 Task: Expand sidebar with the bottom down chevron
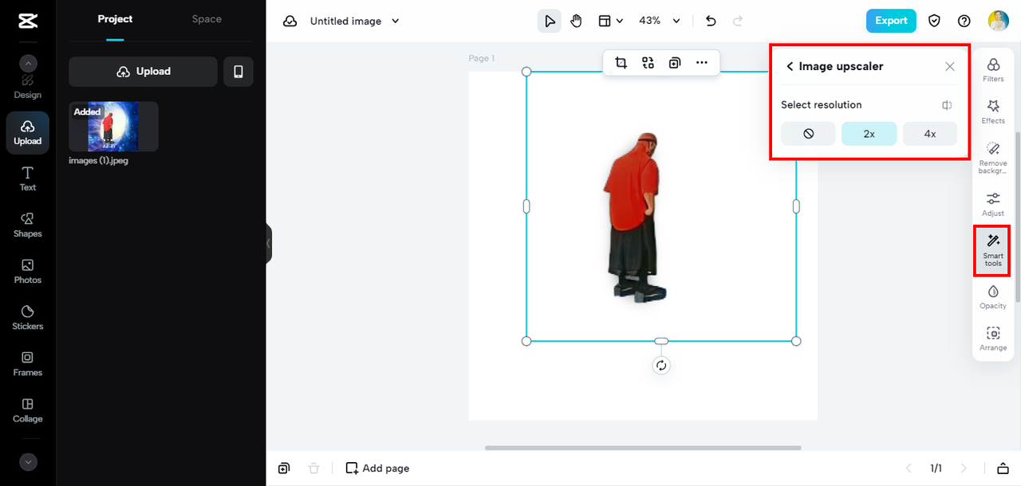point(28,461)
